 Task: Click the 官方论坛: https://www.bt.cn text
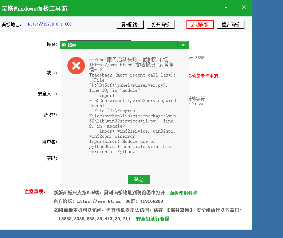(x=87, y=201)
